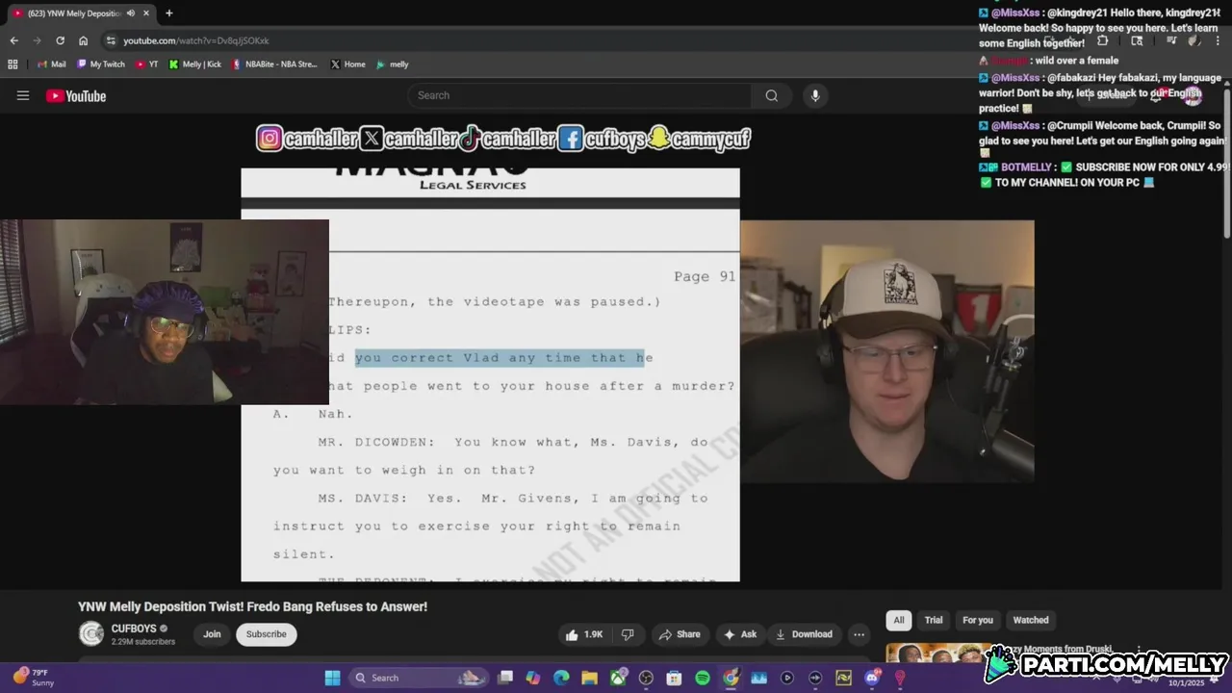Click the YouTube search magnifier button
This screenshot has width=1232, height=693.
[771, 95]
